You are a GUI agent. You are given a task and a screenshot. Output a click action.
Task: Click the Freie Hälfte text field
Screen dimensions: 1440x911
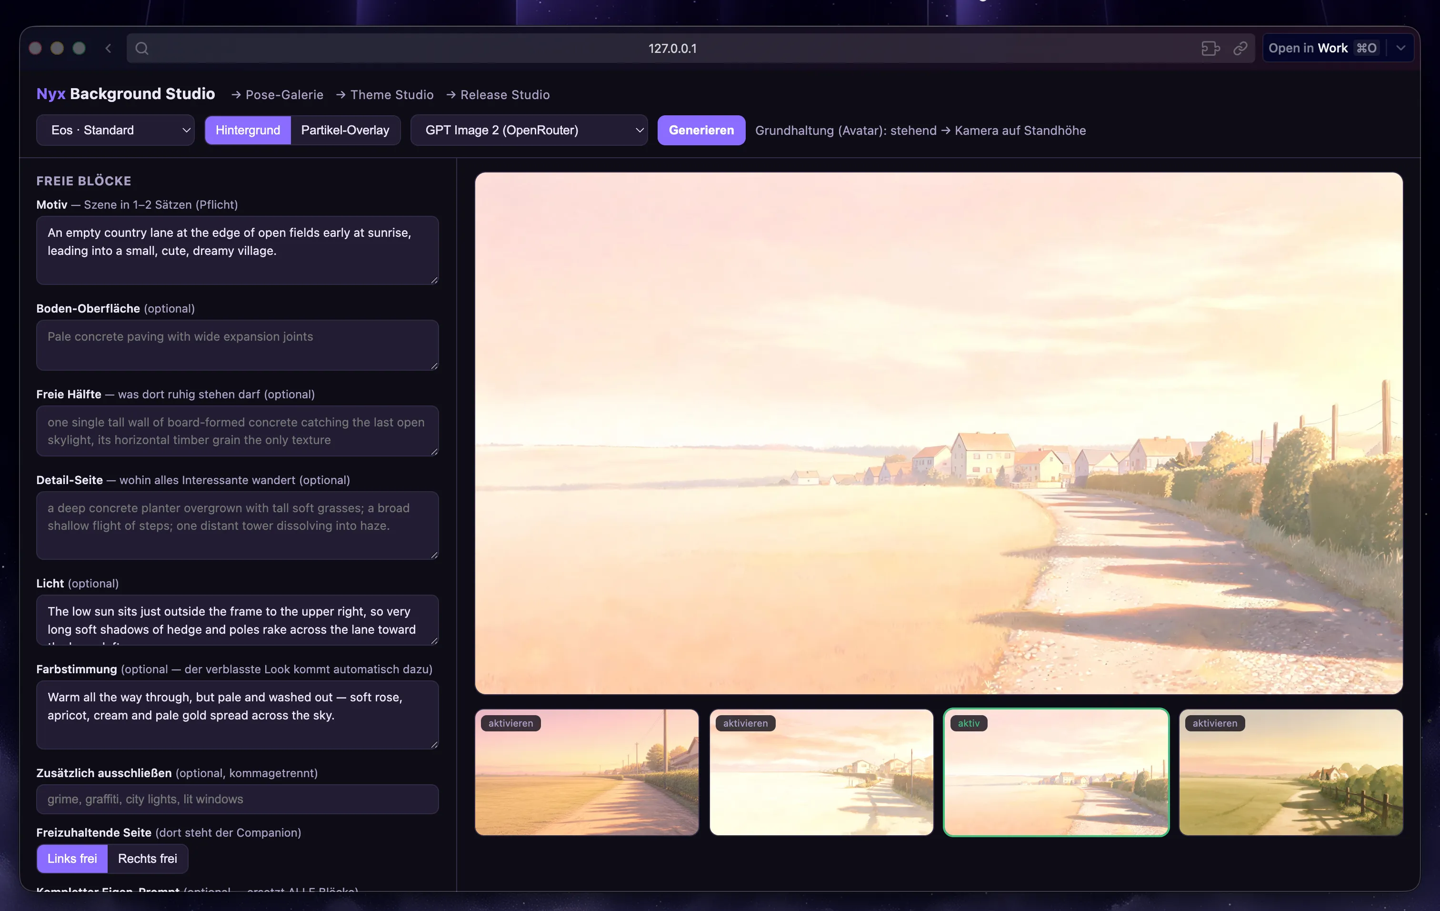pyautogui.click(x=238, y=431)
